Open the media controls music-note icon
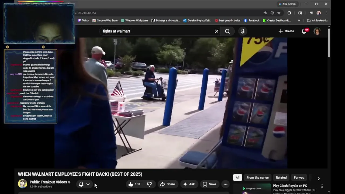This screenshot has height=194, width=345. (311, 13)
